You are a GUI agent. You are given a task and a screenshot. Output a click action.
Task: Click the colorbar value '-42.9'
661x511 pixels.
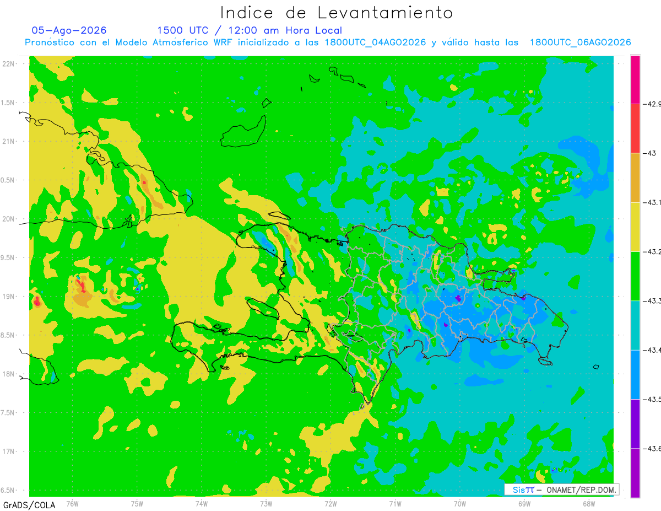(x=652, y=104)
